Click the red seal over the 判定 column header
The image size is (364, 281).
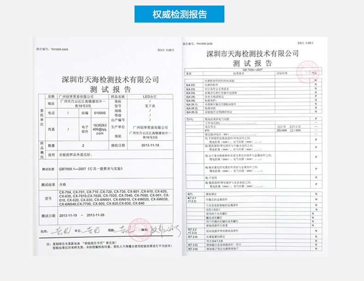pyautogui.click(x=308, y=72)
